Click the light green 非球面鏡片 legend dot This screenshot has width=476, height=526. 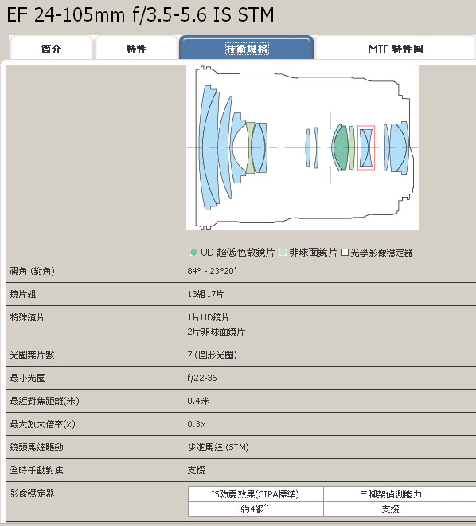point(283,253)
